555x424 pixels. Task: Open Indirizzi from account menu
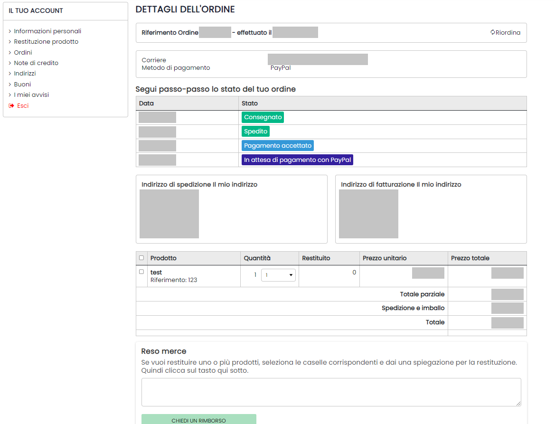pos(25,74)
